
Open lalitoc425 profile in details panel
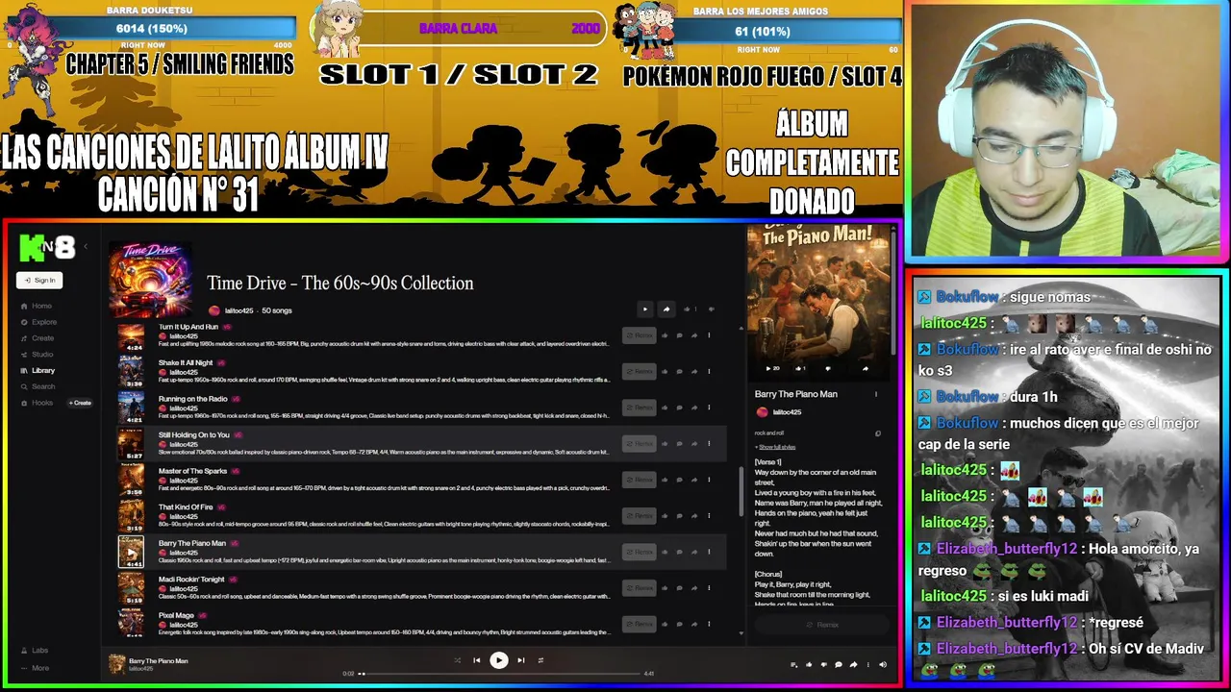click(779, 412)
